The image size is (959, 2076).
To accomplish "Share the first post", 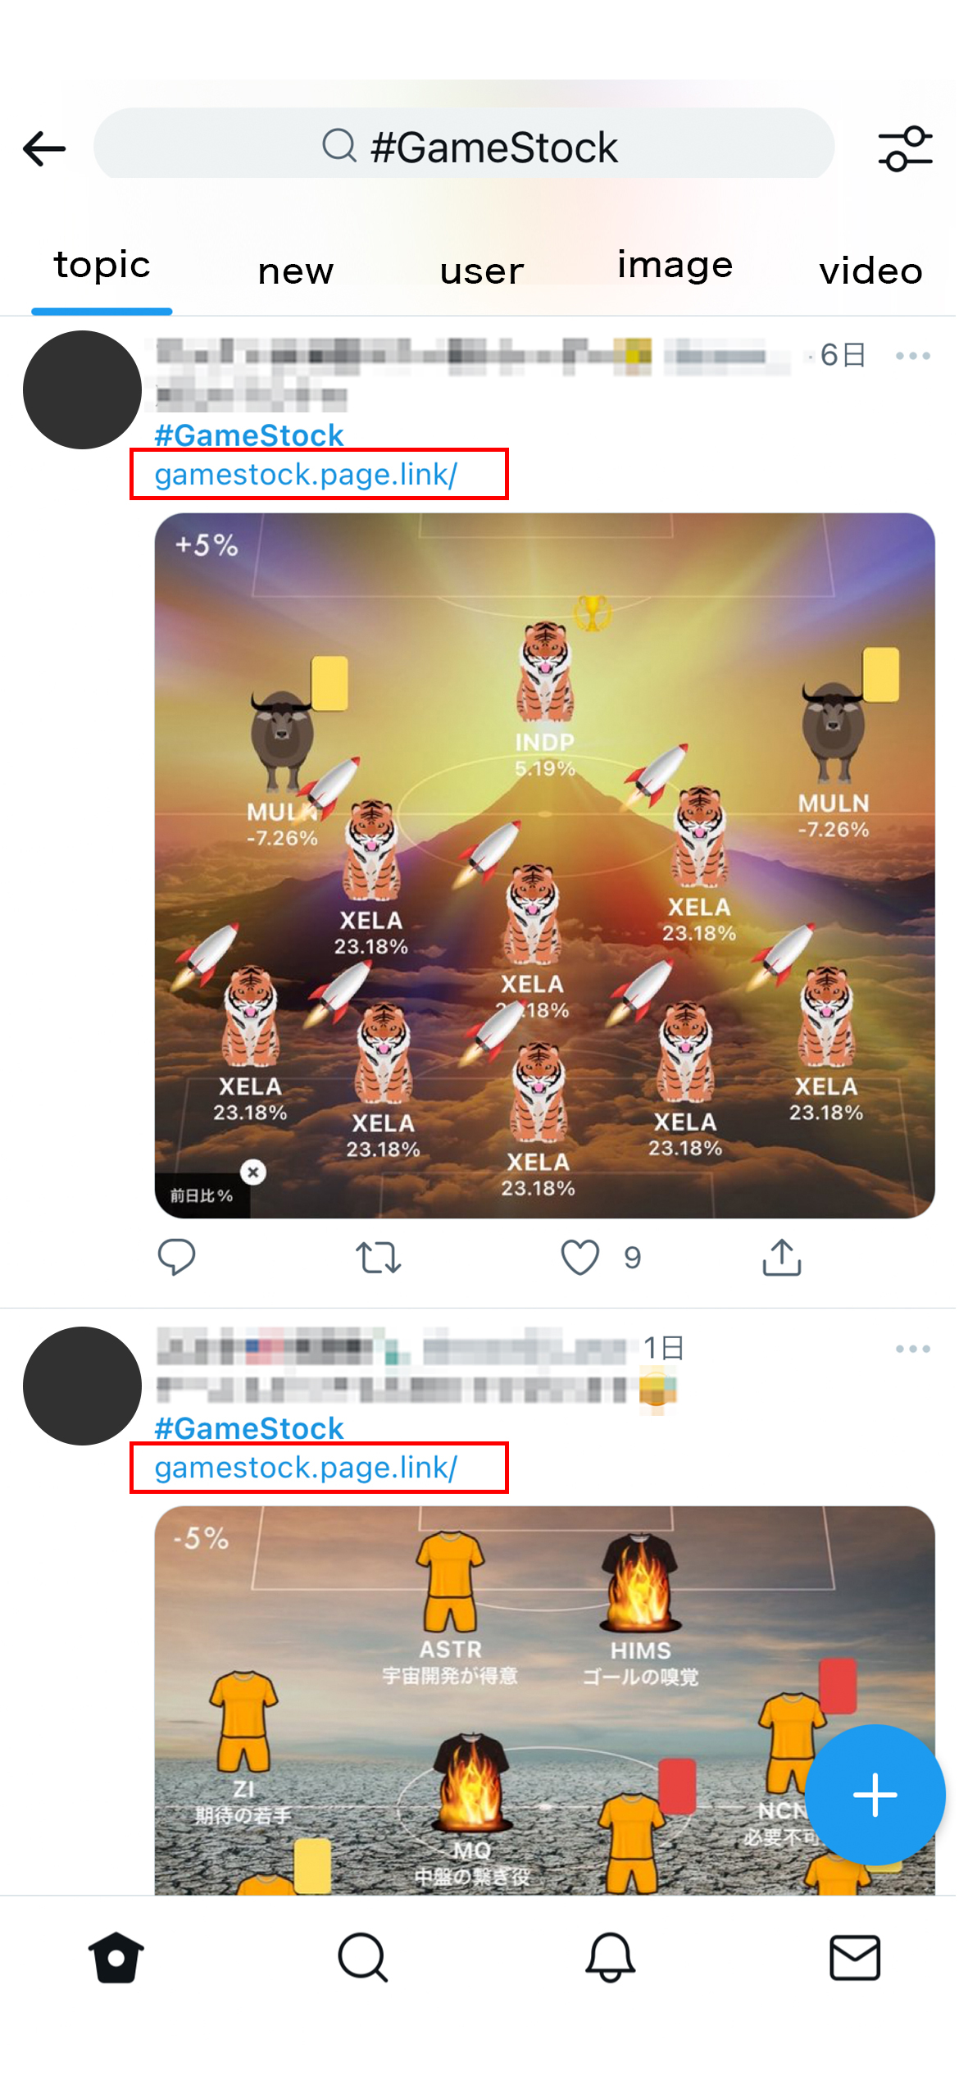I will [x=781, y=1257].
